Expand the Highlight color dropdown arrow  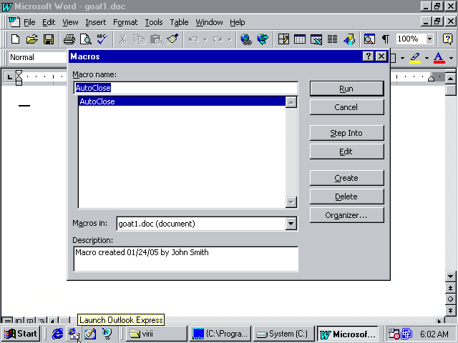pos(427,58)
